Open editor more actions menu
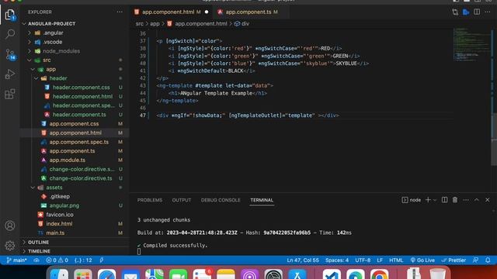Viewport: 497px width, 279px height. click(488, 12)
